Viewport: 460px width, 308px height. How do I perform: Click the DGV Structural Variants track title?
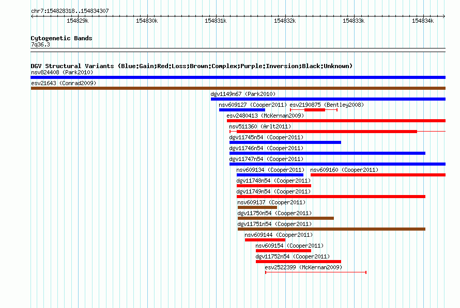[x=192, y=66]
